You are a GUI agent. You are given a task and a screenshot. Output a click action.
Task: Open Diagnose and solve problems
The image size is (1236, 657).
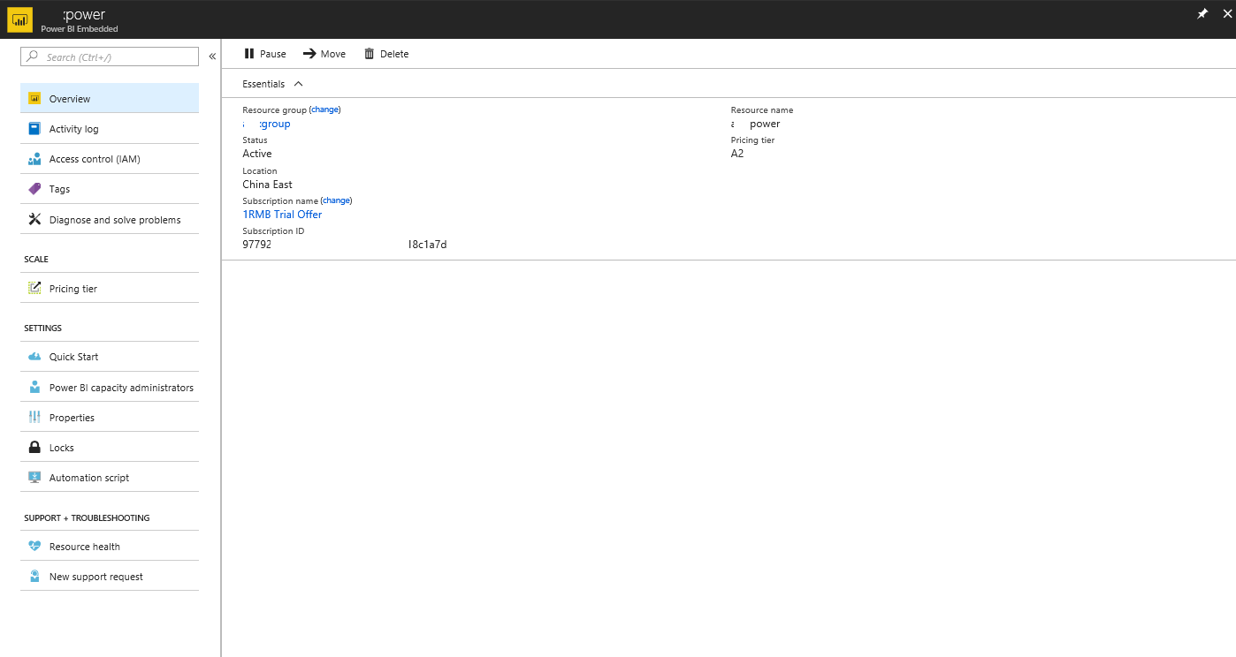click(x=114, y=220)
